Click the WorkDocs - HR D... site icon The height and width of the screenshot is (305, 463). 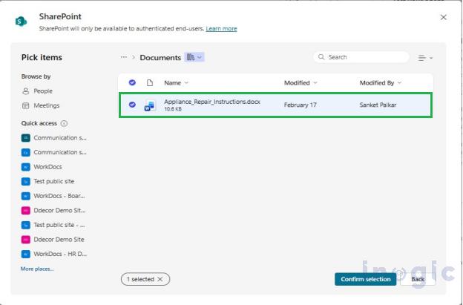point(26,254)
